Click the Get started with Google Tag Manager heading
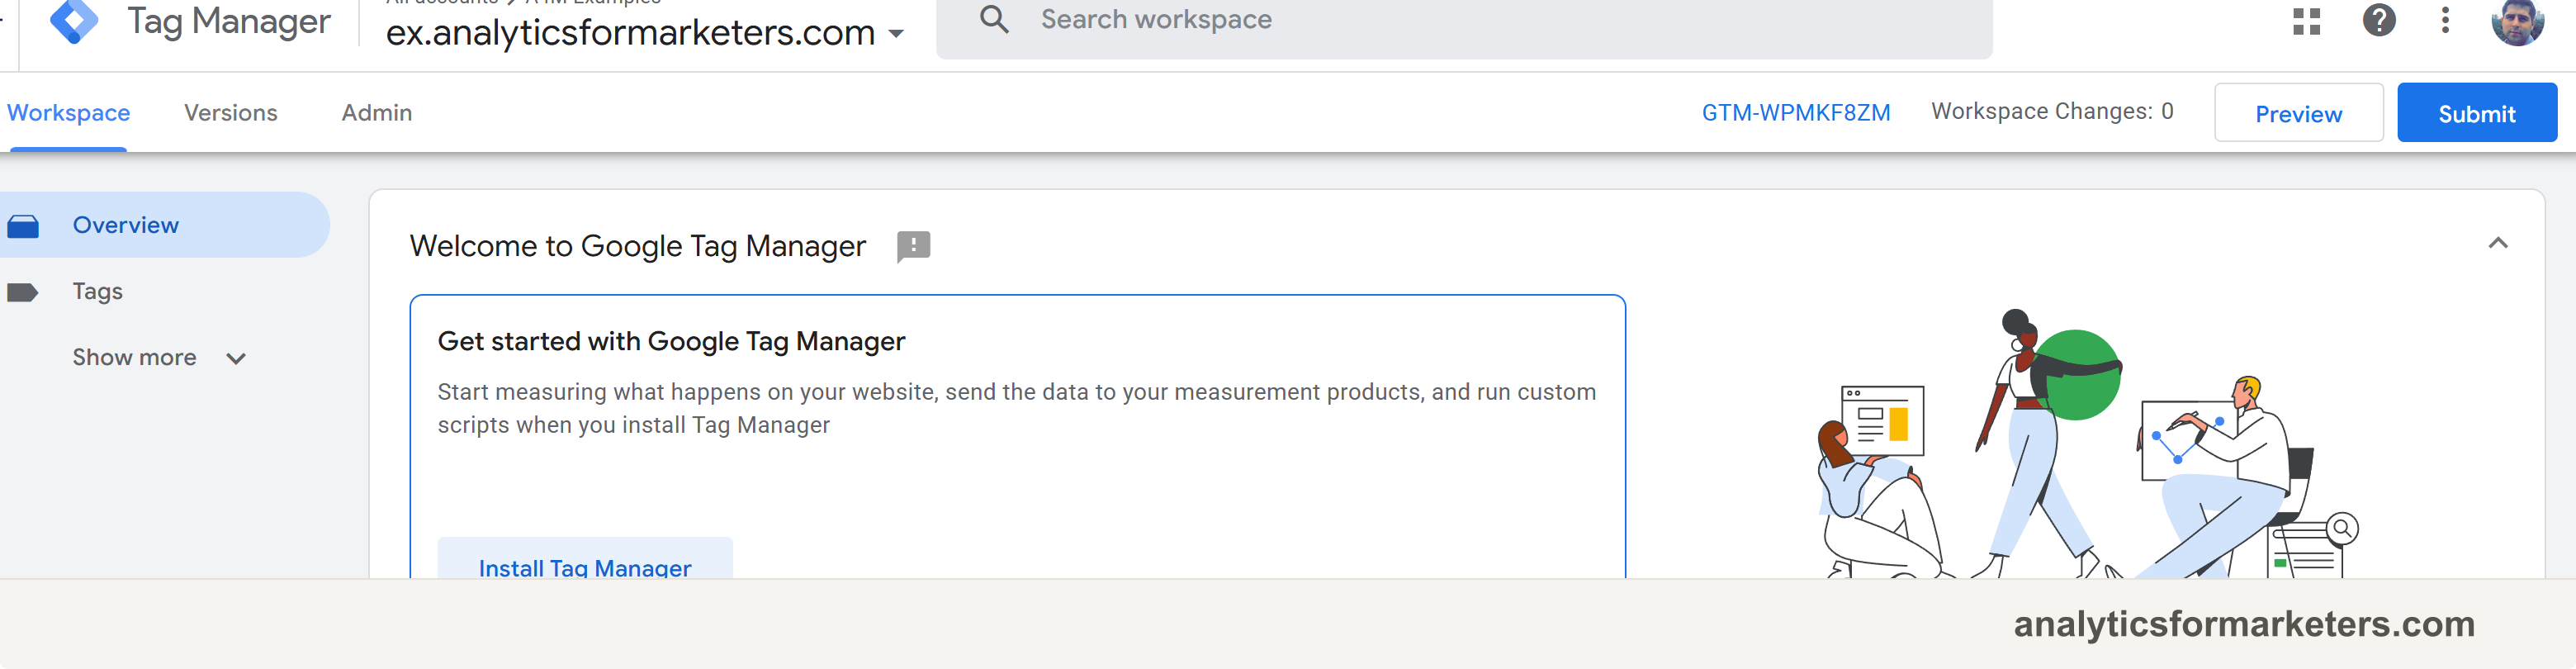 pos(671,342)
